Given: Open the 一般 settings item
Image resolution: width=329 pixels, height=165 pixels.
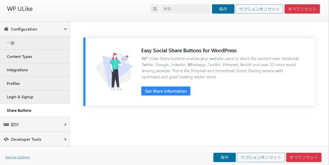Looking at the screenshot, I should (11, 43).
